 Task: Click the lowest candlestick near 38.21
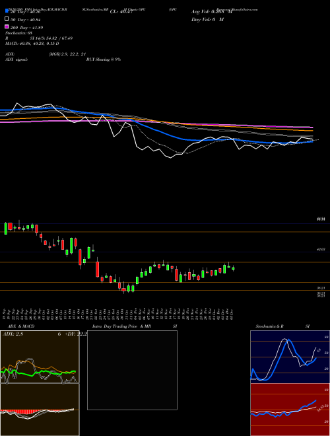[x=124, y=288]
